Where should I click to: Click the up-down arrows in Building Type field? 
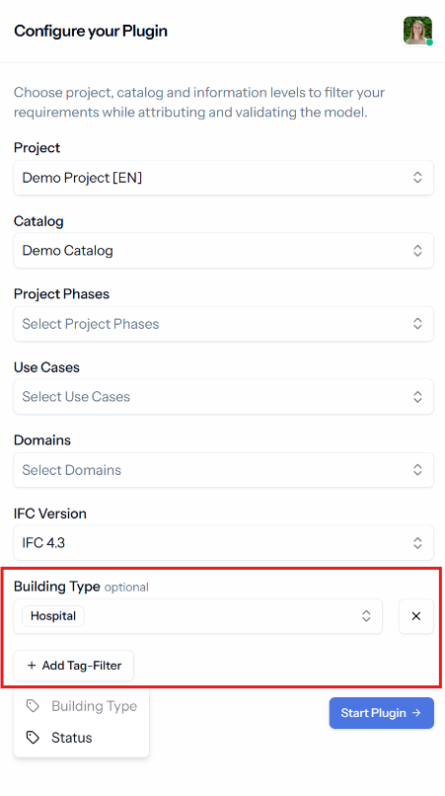(x=366, y=616)
